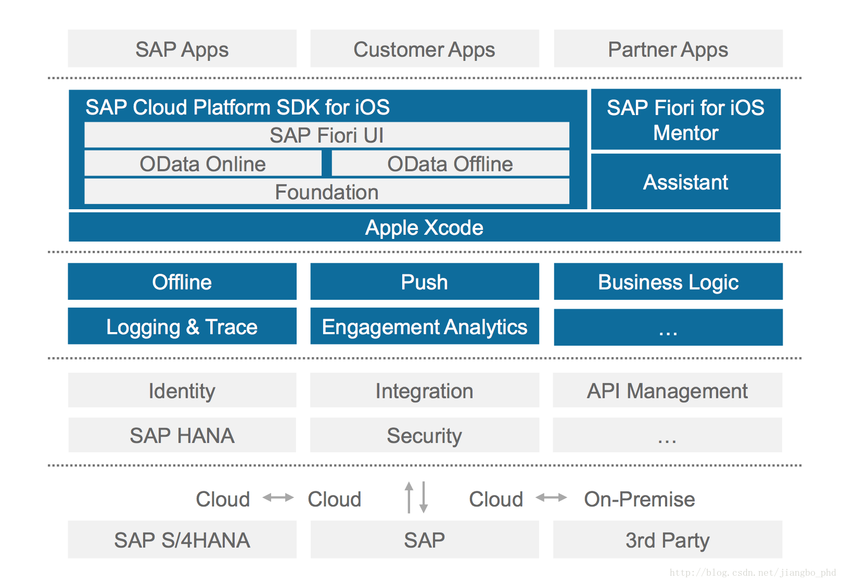Click the vertical up-down arrows icon

pos(416,497)
